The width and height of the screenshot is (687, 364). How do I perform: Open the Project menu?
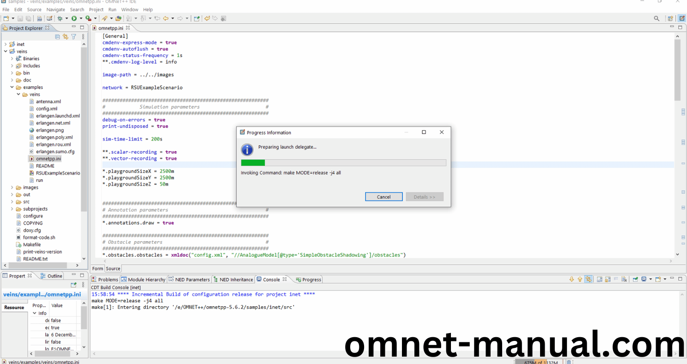click(96, 9)
